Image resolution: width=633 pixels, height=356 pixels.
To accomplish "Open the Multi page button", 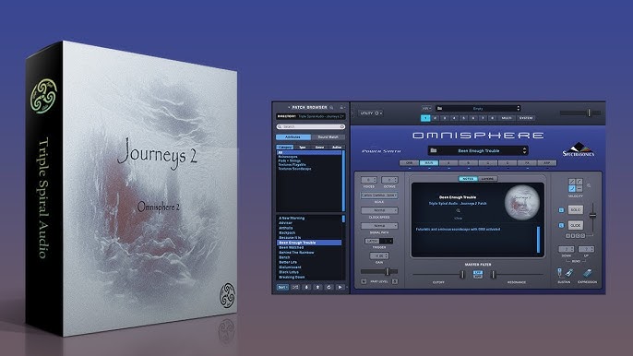I will pos(507,118).
